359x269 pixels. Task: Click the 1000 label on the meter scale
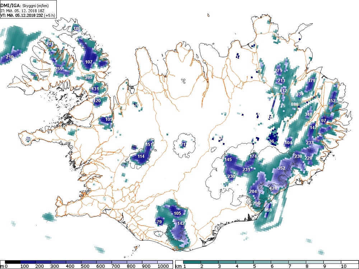point(163,266)
